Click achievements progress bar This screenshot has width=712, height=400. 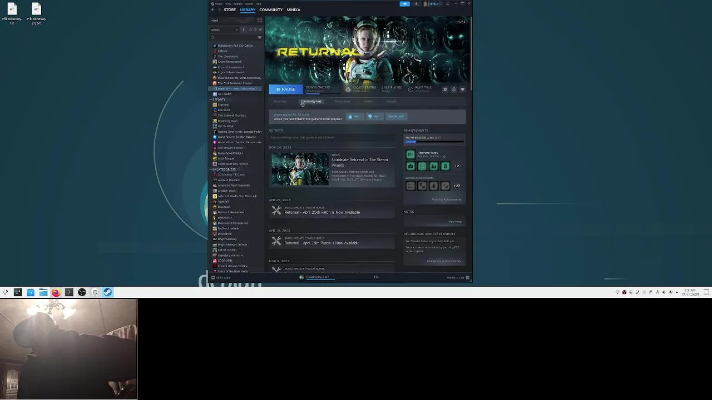(434, 142)
